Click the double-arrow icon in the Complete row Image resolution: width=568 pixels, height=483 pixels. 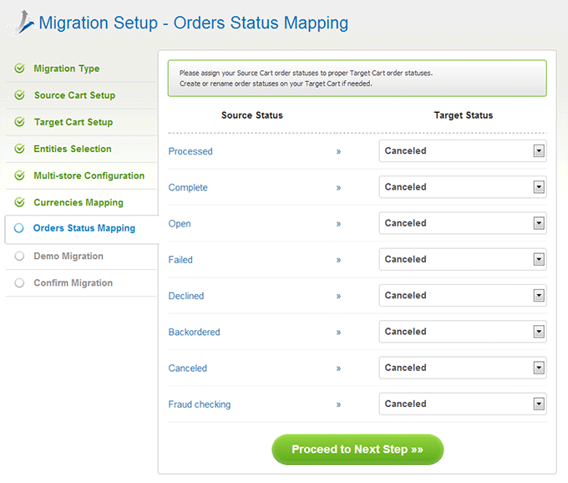(x=338, y=188)
